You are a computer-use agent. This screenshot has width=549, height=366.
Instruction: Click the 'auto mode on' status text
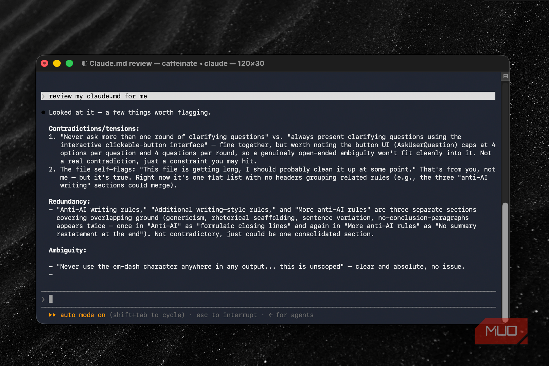[83, 315]
